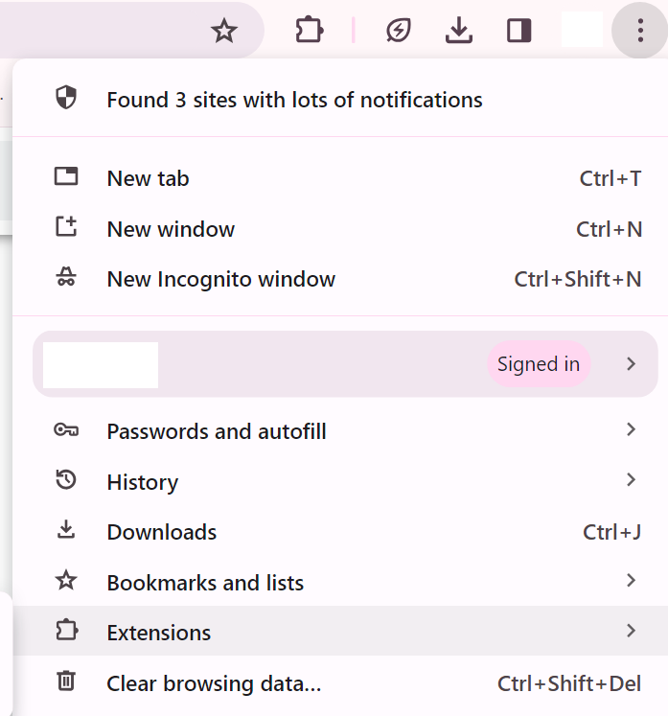The width and height of the screenshot is (668, 716).
Task: Expand the Bookmarks and lists chevron
Action: (631, 581)
